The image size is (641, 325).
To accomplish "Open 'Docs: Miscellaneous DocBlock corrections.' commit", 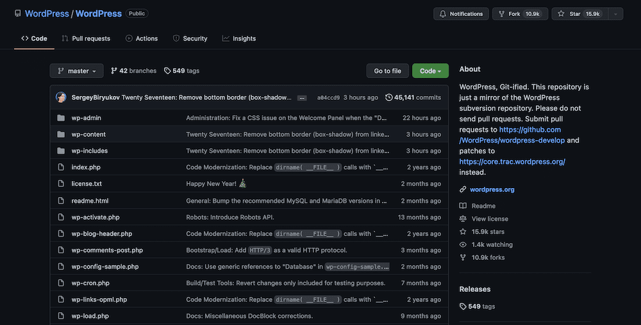I will click(249, 316).
